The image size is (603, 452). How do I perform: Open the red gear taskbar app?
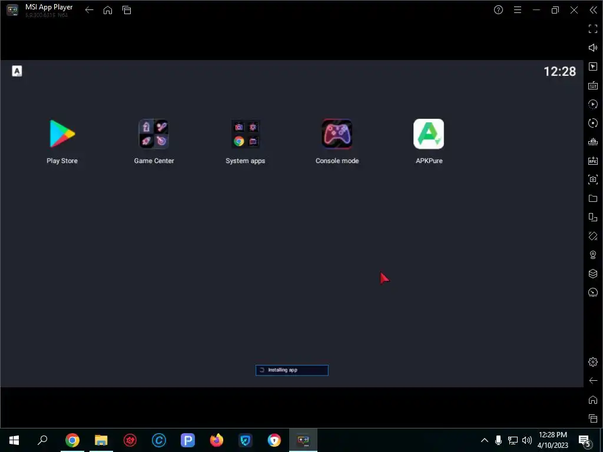click(130, 440)
